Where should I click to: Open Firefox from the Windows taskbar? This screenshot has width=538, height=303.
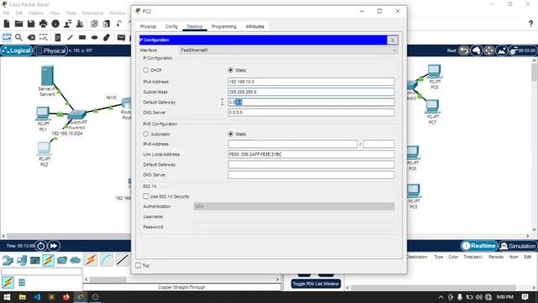(66, 297)
